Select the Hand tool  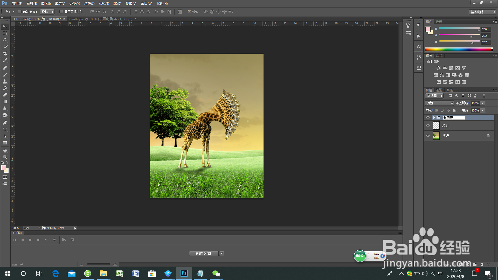click(5, 150)
